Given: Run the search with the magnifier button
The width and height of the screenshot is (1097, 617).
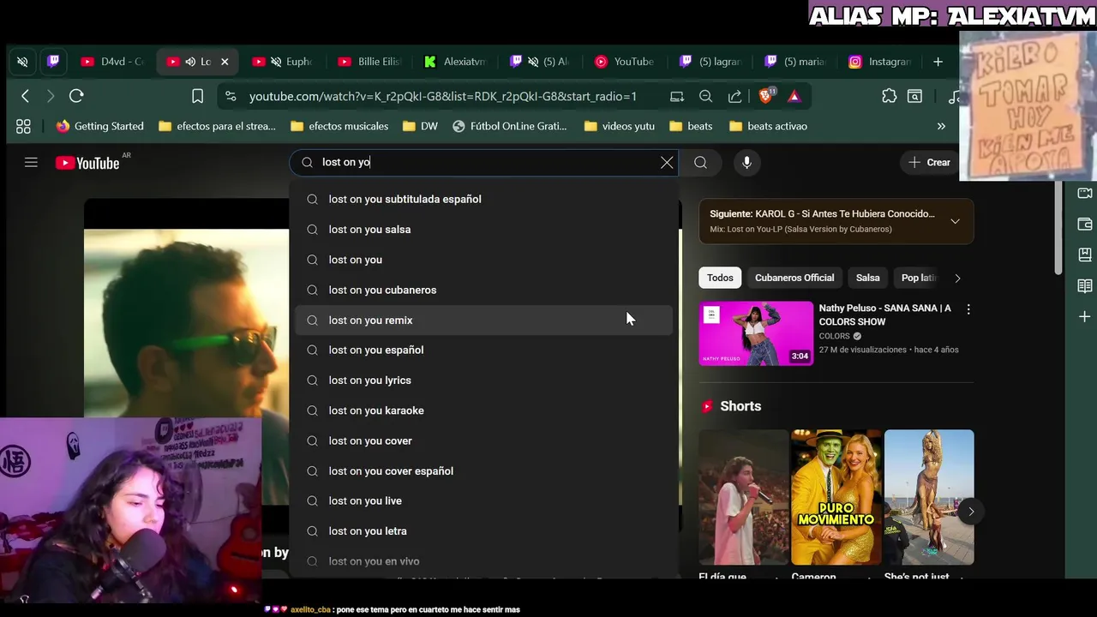Looking at the screenshot, I should coord(700,162).
